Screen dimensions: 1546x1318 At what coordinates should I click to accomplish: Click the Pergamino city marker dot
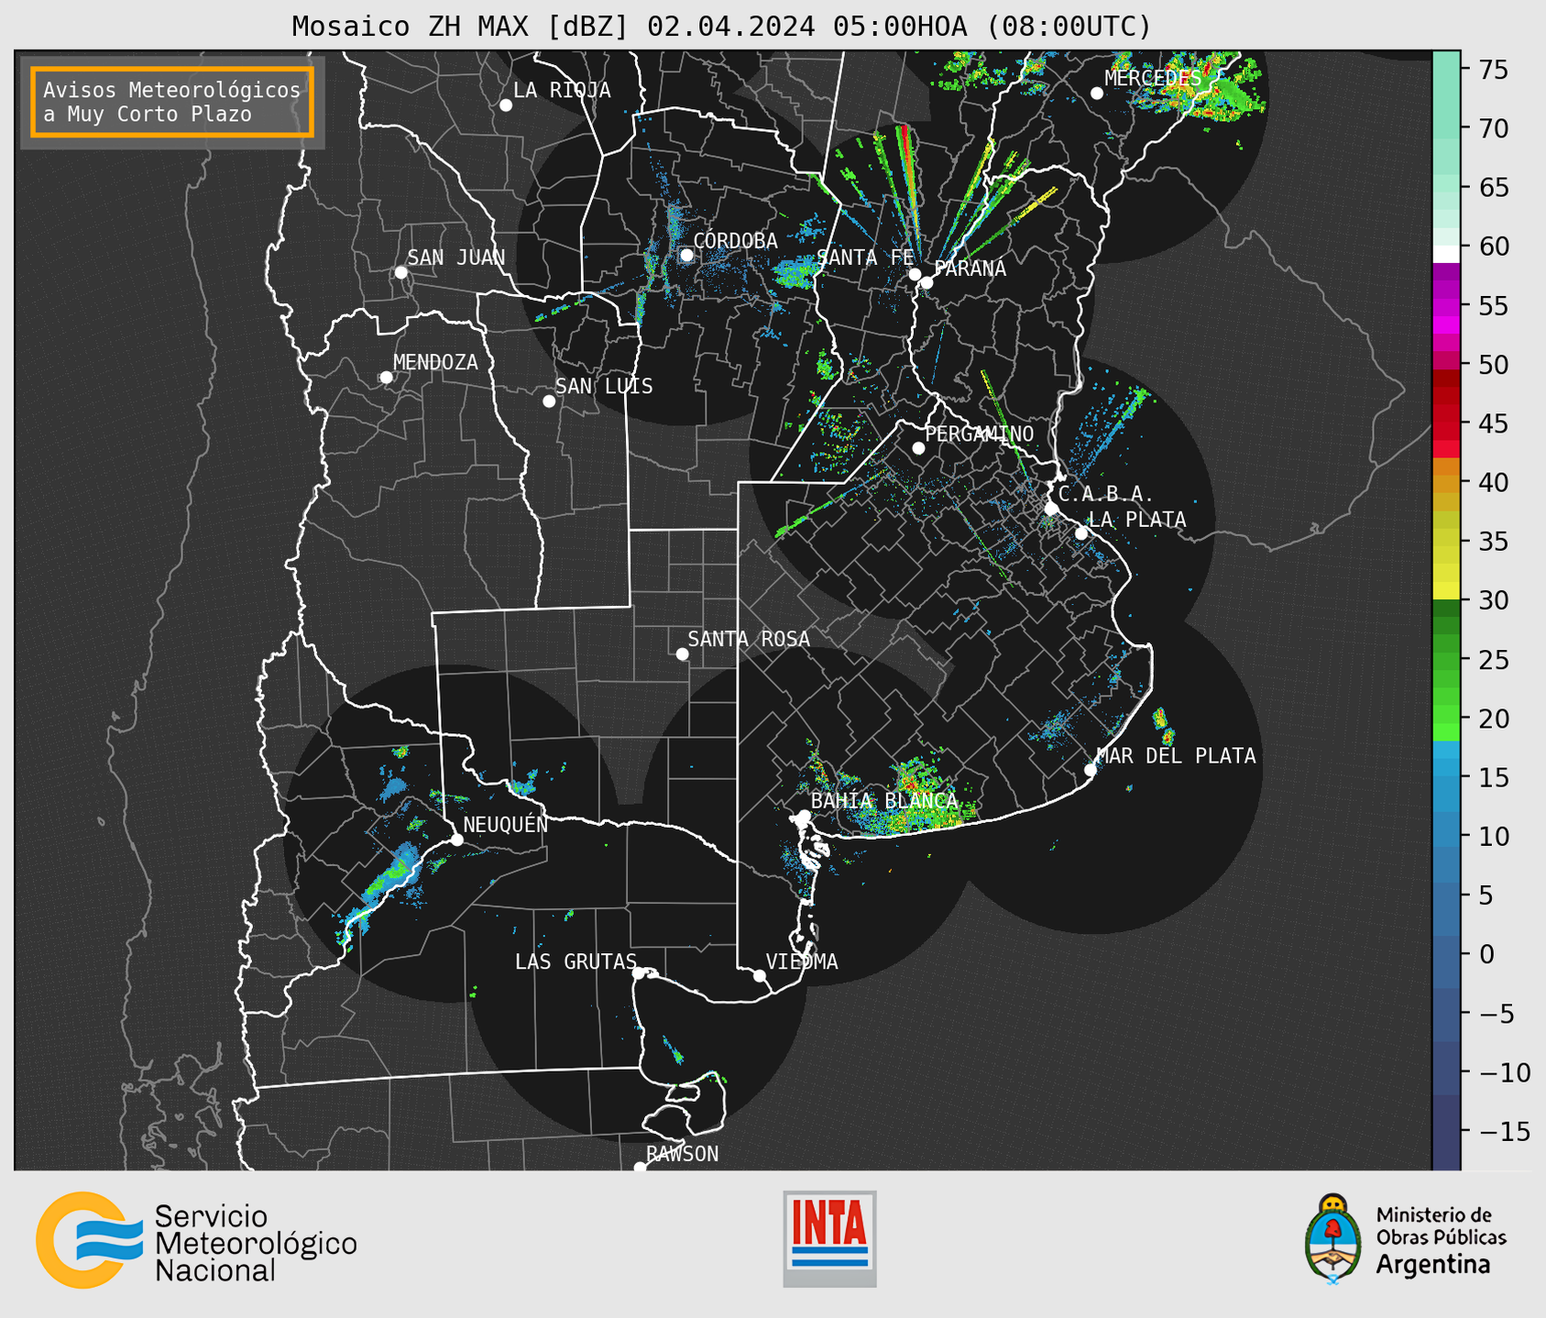pyautogui.click(x=918, y=448)
